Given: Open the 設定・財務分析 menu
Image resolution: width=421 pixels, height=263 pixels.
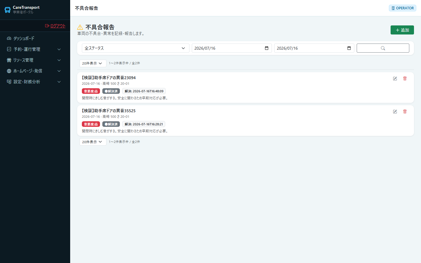Looking at the screenshot, I should [x=35, y=82].
